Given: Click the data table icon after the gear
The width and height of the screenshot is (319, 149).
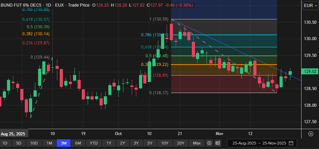Looking at the screenshot, I should point(217,143).
